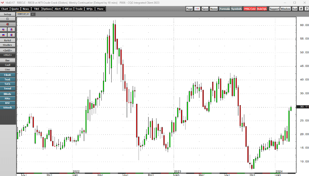This screenshot has height=176, width=309.
Task: Switch to historical with the <Hist> button
Action: pyautogui.click(x=8, y=55)
